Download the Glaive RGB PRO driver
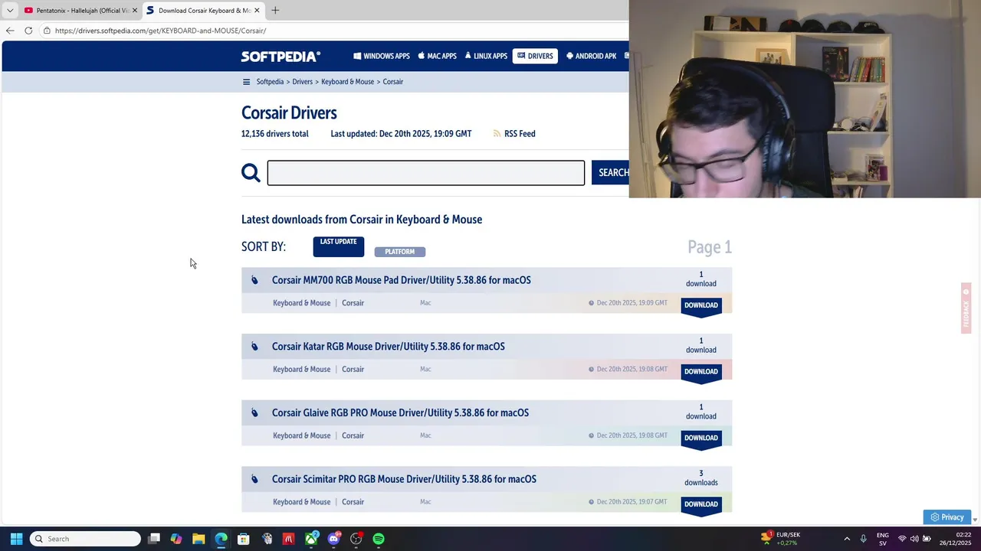This screenshot has height=551, width=981. [x=701, y=439]
